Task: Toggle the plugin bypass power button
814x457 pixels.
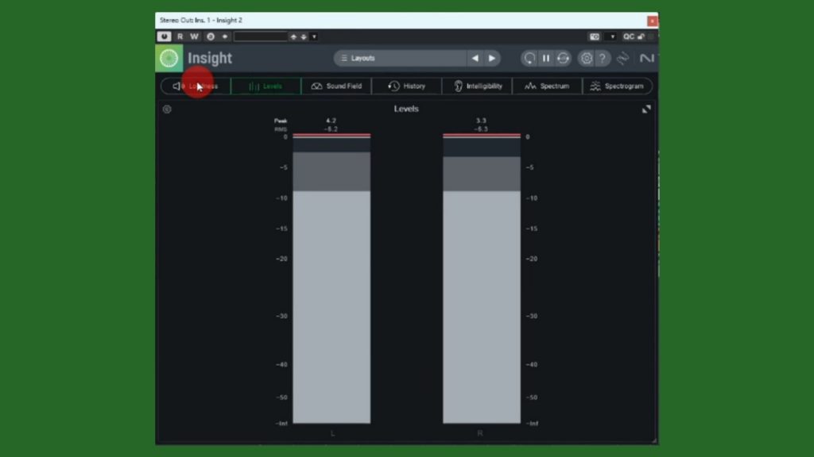Action: tap(164, 36)
